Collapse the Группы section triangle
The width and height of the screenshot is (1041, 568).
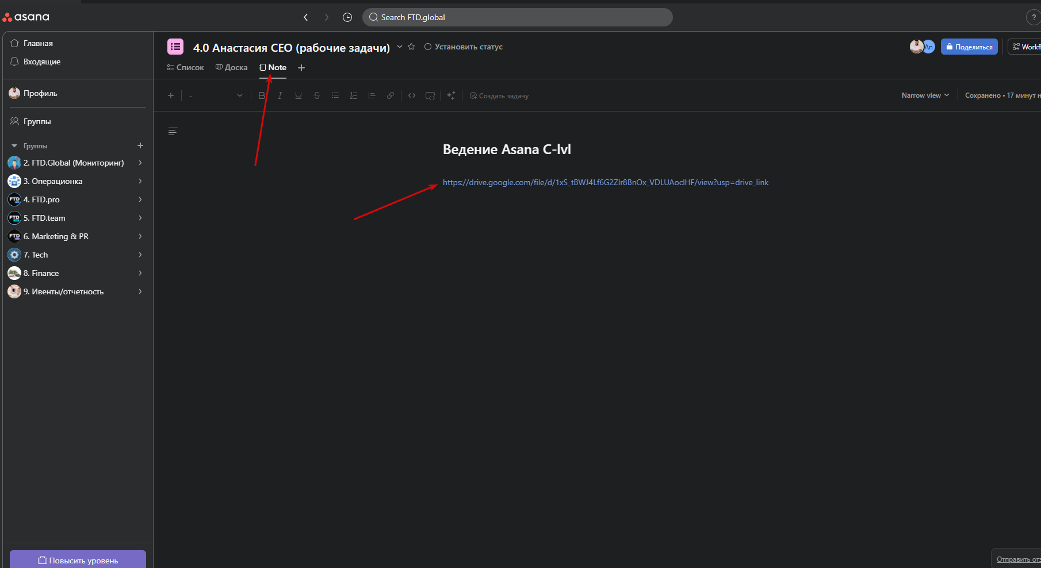pyautogui.click(x=14, y=146)
